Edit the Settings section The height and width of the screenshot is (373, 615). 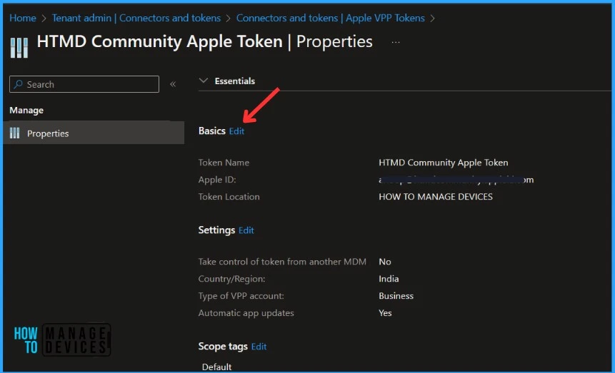coord(246,230)
